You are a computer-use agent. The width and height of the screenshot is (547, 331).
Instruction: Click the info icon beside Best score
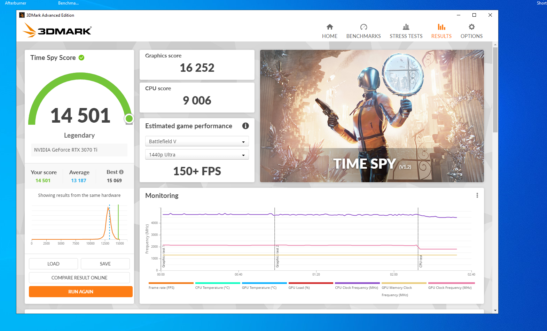click(121, 172)
